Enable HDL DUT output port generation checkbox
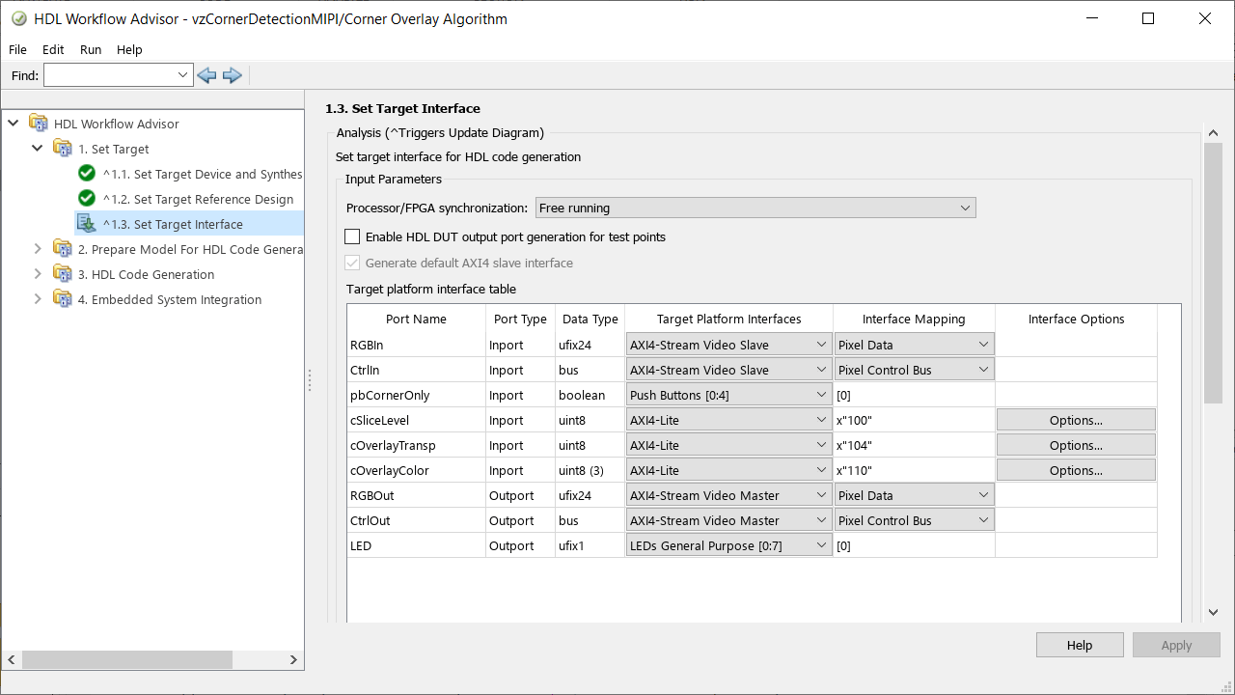The image size is (1235, 695). (352, 236)
